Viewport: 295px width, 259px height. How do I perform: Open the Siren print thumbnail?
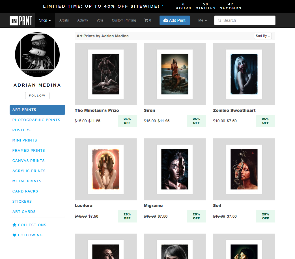[x=175, y=74]
